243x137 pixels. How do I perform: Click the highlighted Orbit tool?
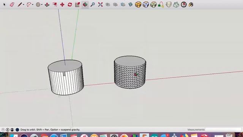pos(85,5)
